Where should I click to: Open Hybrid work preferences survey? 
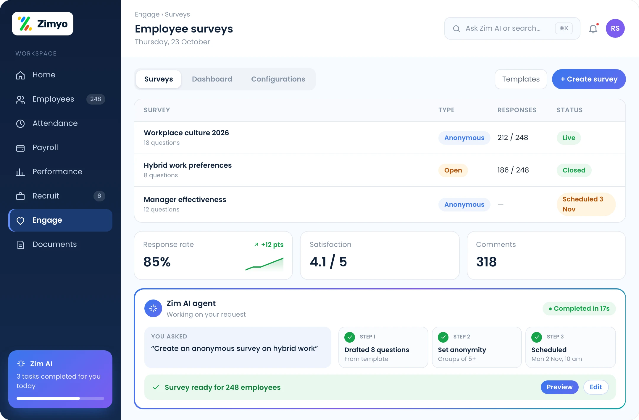380,170
